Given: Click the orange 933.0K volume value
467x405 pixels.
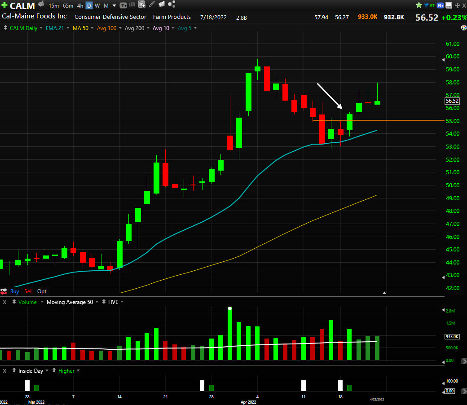Looking at the screenshot, I should click(x=367, y=17).
